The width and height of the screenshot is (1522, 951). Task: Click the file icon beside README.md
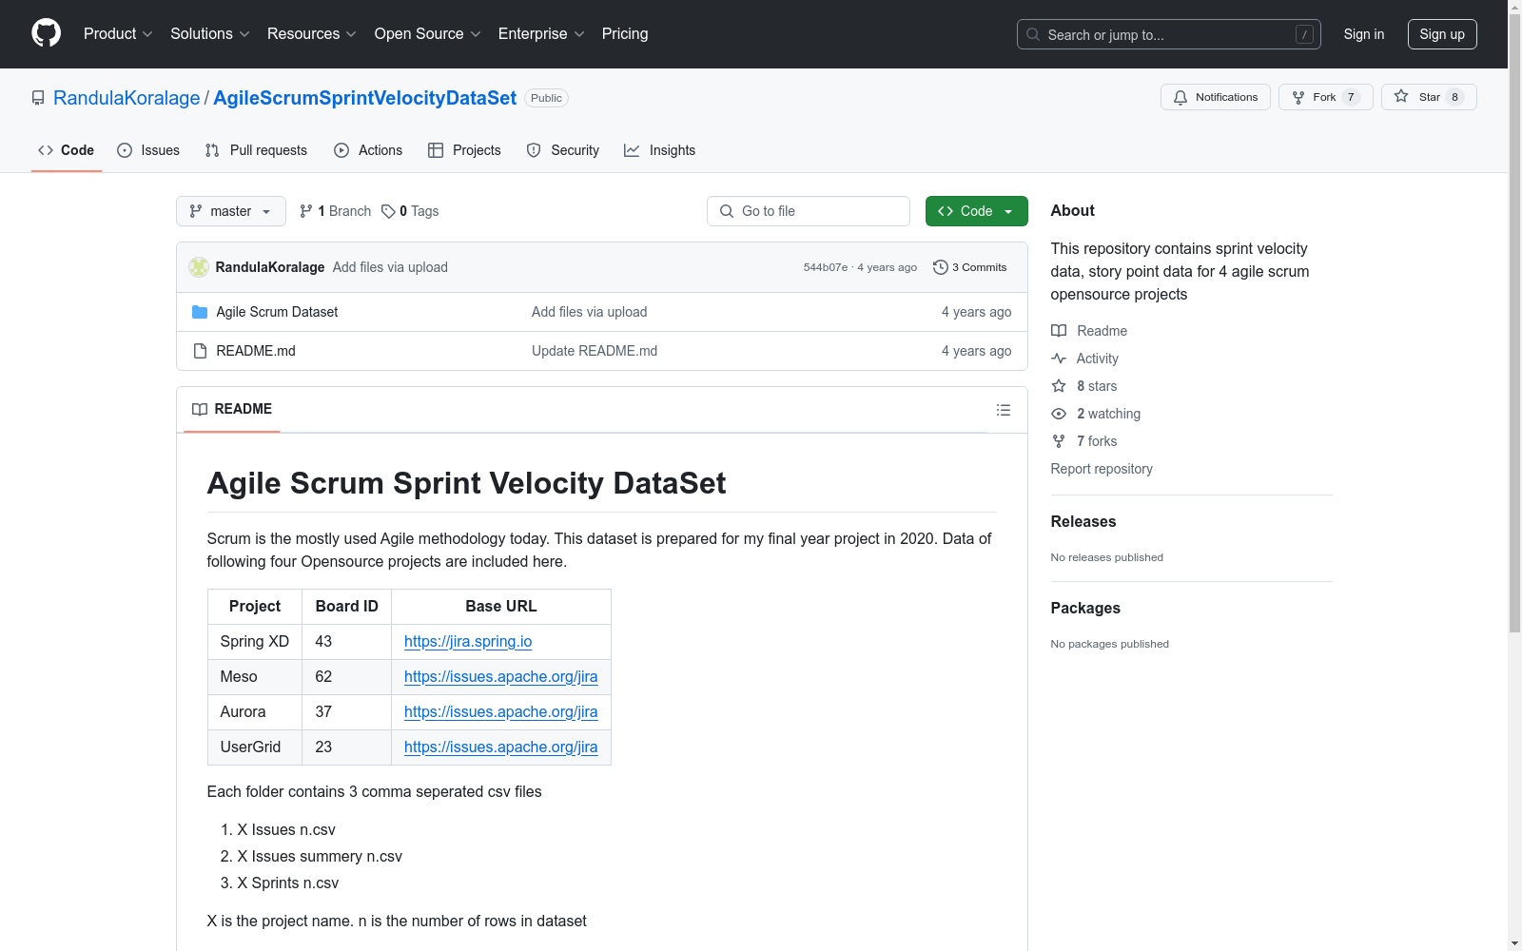point(200,351)
